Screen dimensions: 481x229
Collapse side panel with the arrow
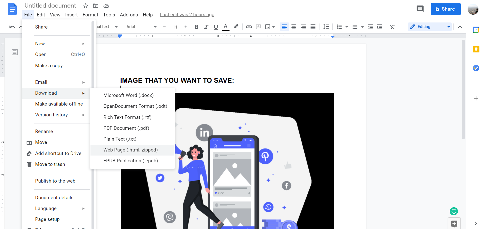(476, 223)
